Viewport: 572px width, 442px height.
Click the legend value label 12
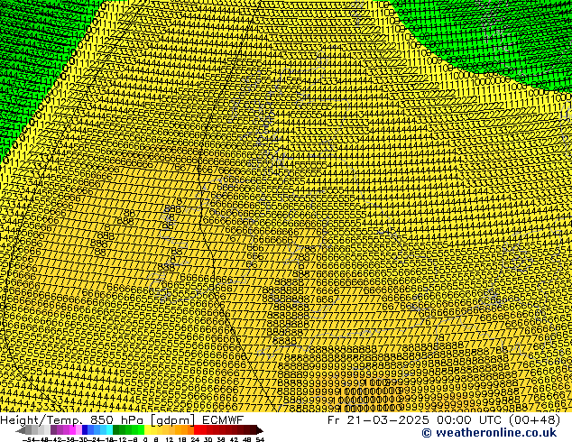(170, 439)
